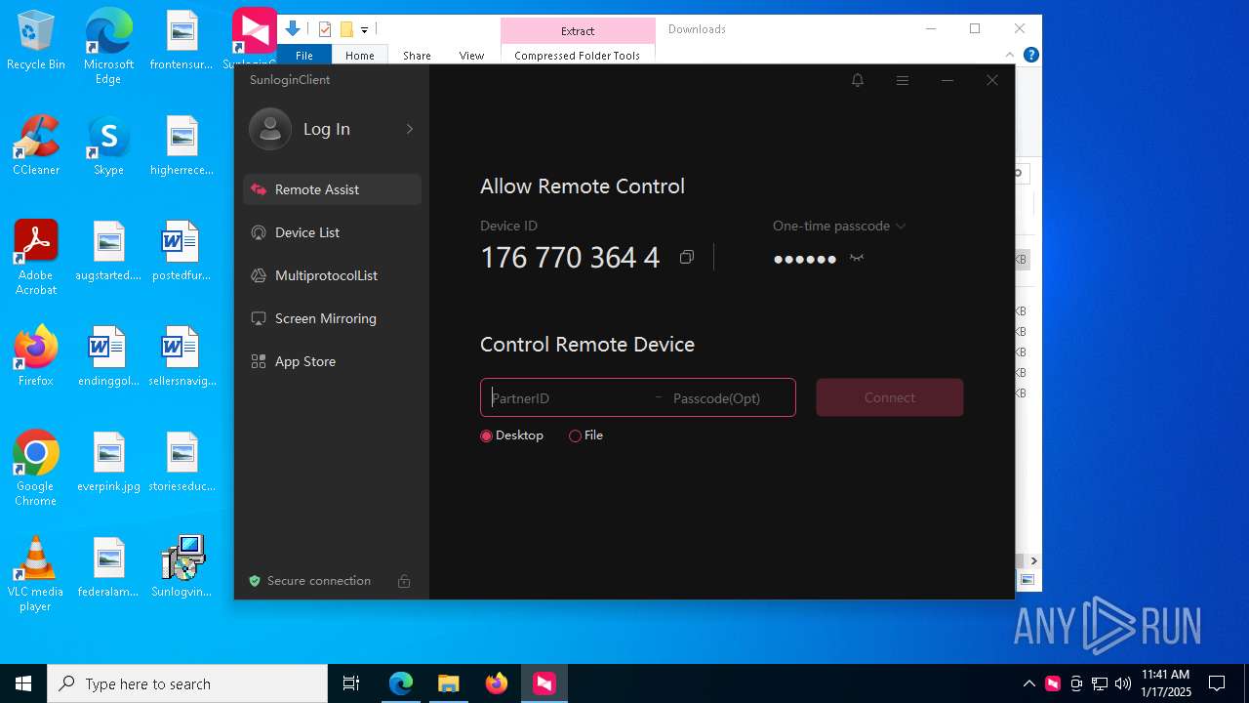Click Explorer horizontal scrollbar right arrow
This screenshot has height=703, width=1249.
tap(1033, 560)
